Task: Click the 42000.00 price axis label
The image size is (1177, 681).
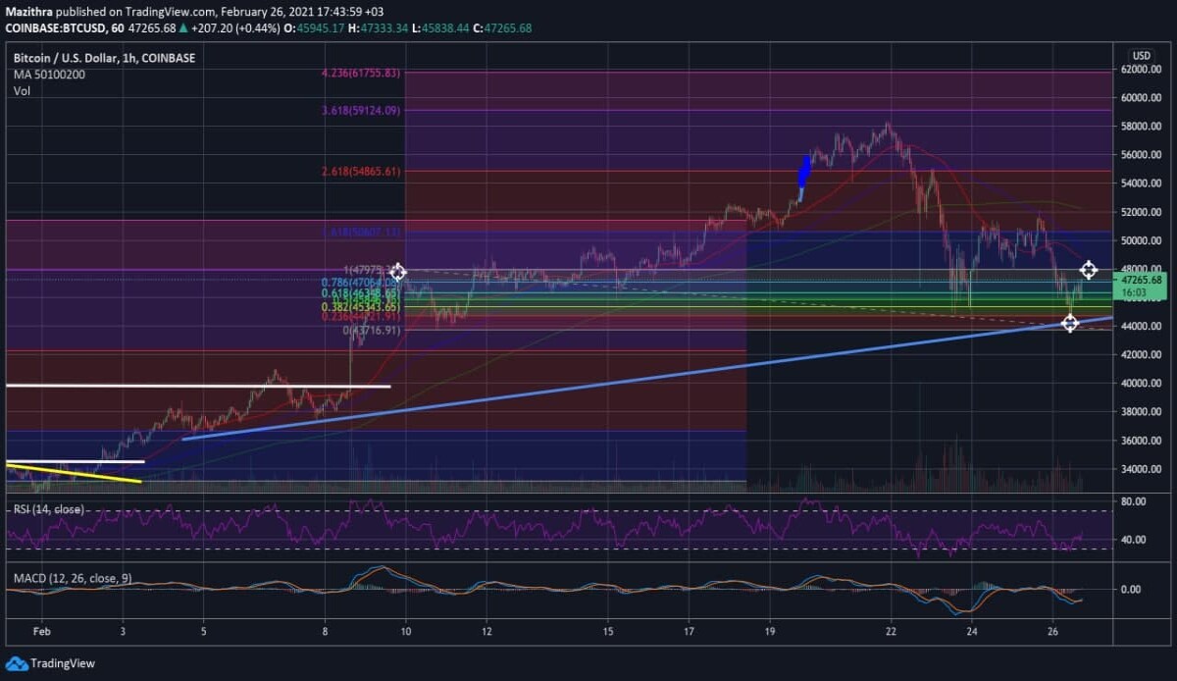Action: [x=1144, y=354]
